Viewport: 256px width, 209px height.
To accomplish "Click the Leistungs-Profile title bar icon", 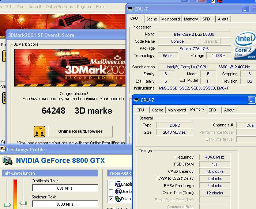I will 3,149.
